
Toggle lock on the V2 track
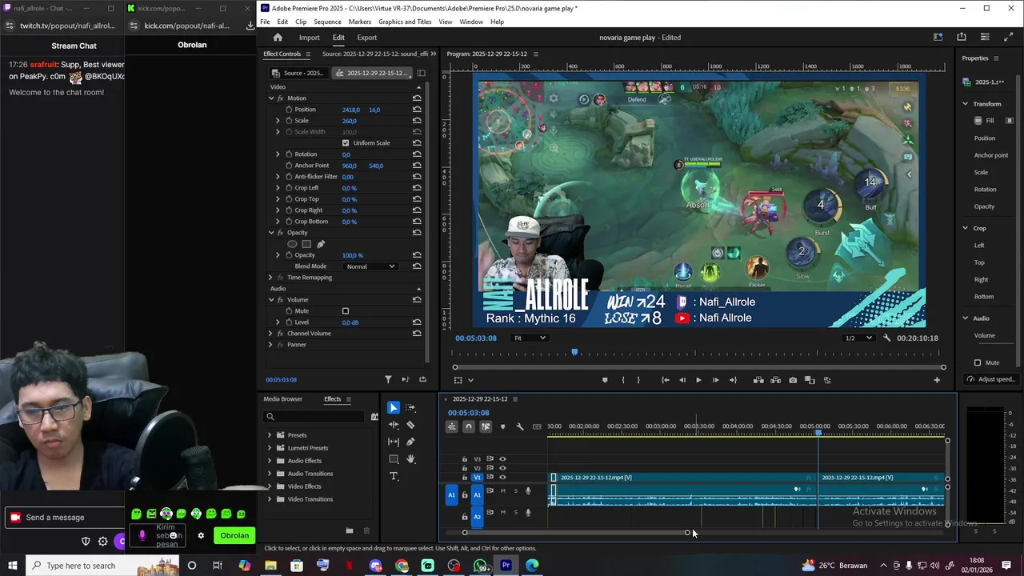465,468
